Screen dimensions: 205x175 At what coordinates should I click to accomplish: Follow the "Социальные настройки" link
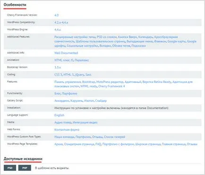point(83,46)
